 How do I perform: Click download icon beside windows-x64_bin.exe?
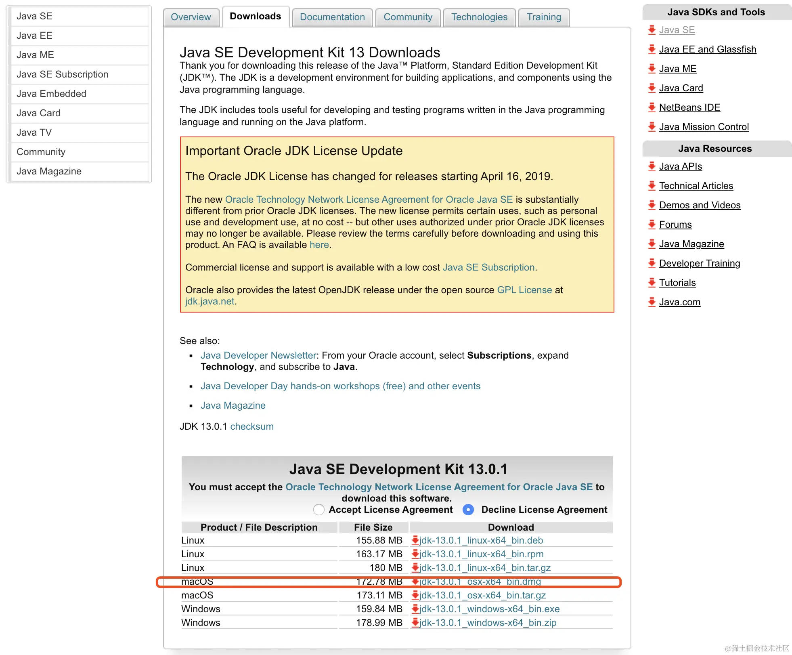tap(415, 609)
